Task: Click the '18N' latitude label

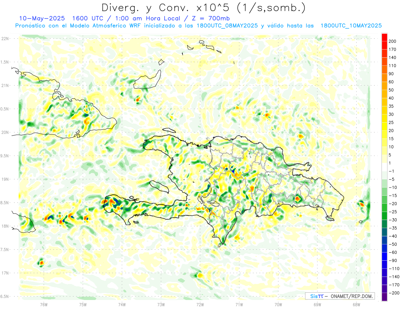Action: click(5, 226)
